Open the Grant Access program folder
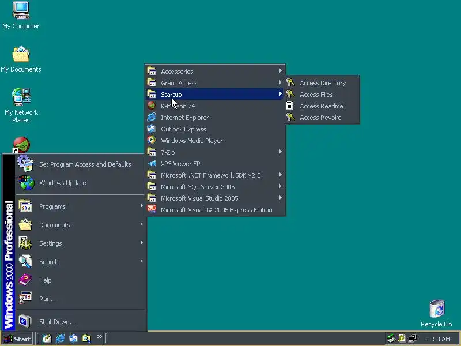This screenshot has height=346, width=461. (215, 83)
